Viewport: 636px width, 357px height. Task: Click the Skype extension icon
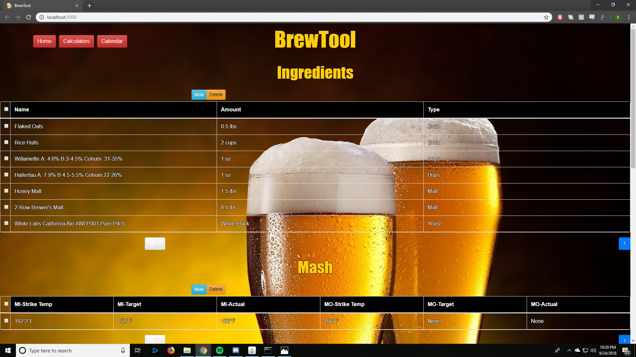(571, 17)
